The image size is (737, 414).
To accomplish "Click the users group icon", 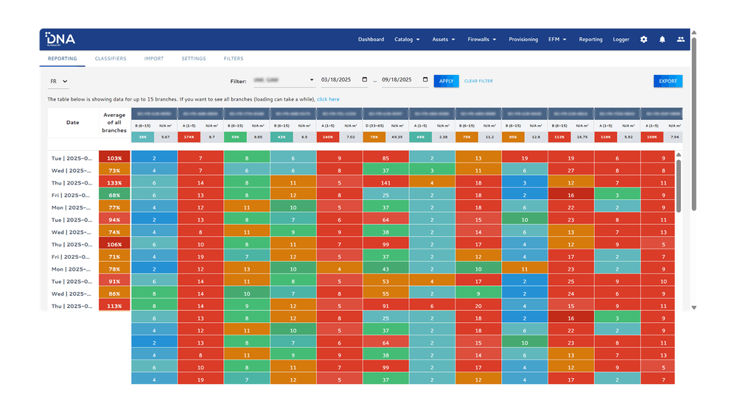I will click(x=680, y=40).
